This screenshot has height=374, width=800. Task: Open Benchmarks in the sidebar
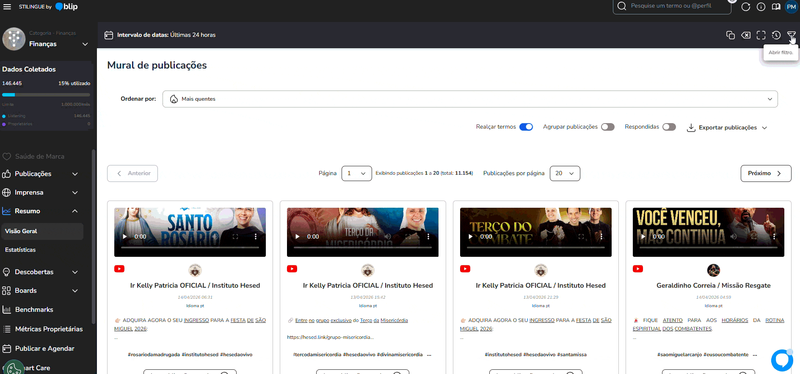tap(34, 310)
